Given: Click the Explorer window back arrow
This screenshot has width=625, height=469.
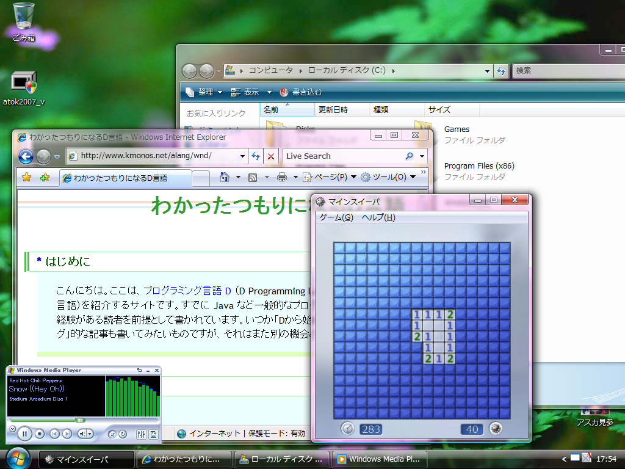Looking at the screenshot, I should tap(189, 71).
